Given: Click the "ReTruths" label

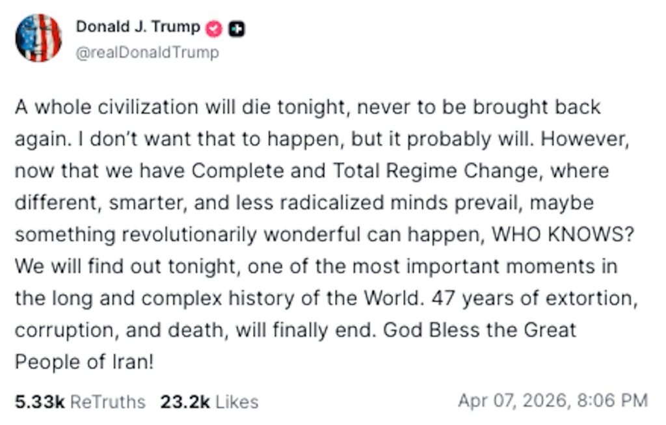Looking at the screenshot, I should pyautogui.click(x=107, y=402).
